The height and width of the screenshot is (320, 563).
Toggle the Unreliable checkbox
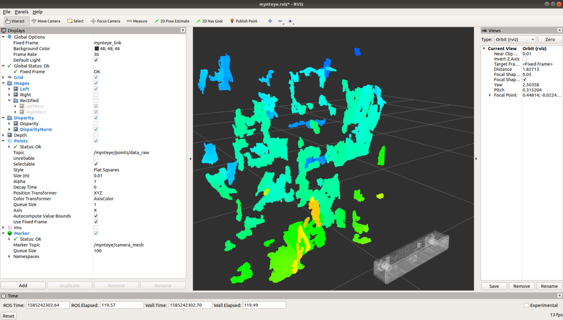click(96, 158)
